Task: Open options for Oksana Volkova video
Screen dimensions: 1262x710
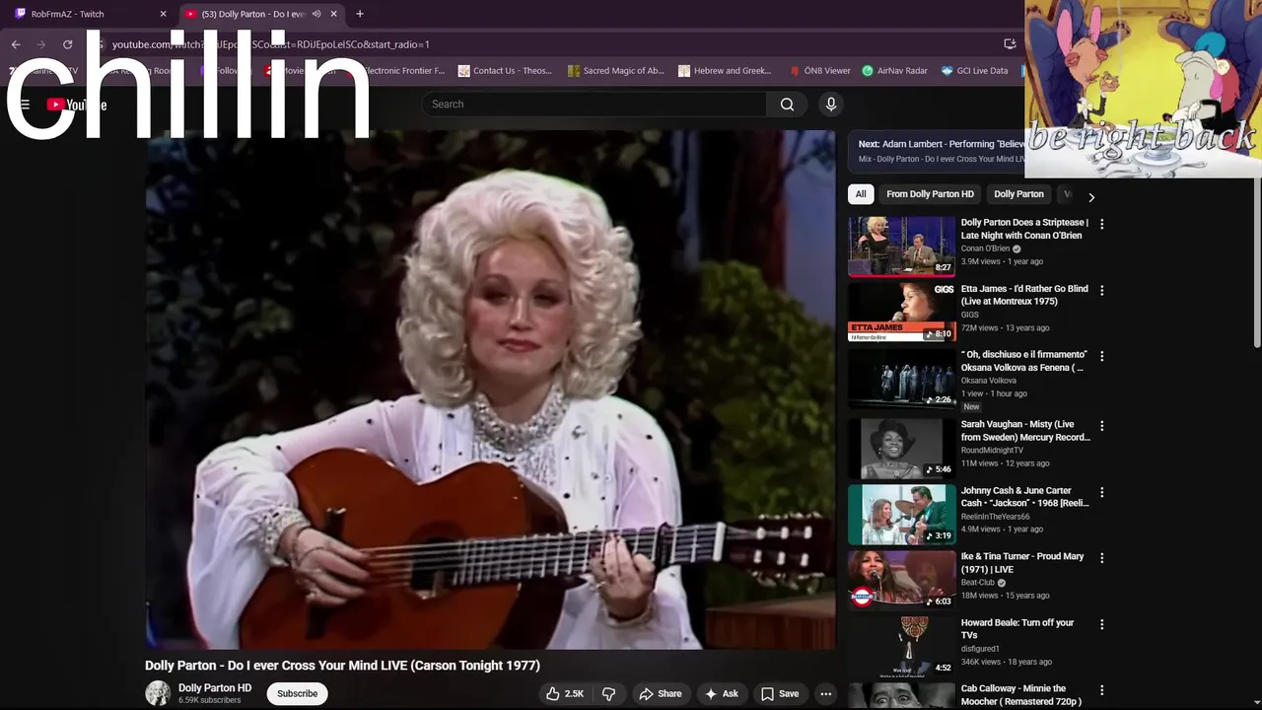Action: (x=1101, y=356)
